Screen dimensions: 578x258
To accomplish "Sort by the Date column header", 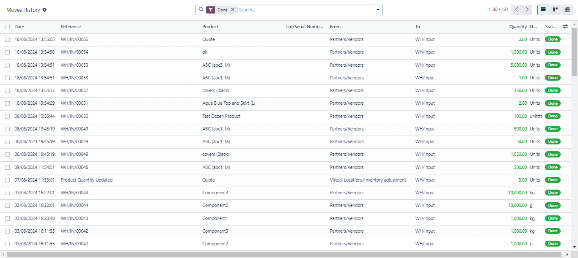I will pyautogui.click(x=19, y=27).
